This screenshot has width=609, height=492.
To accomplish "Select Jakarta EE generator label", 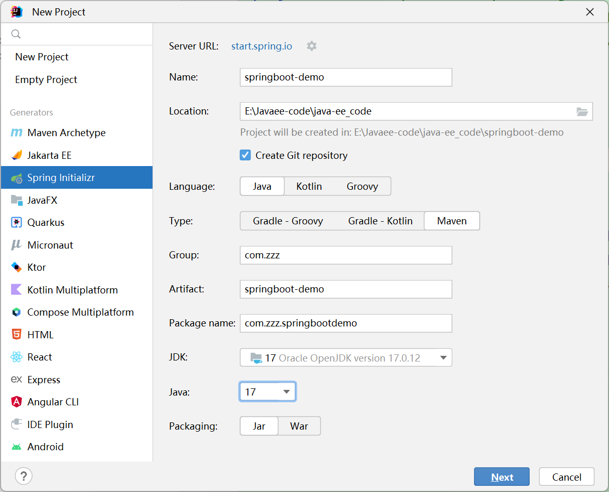I will pyautogui.click(x=49, y=155).
